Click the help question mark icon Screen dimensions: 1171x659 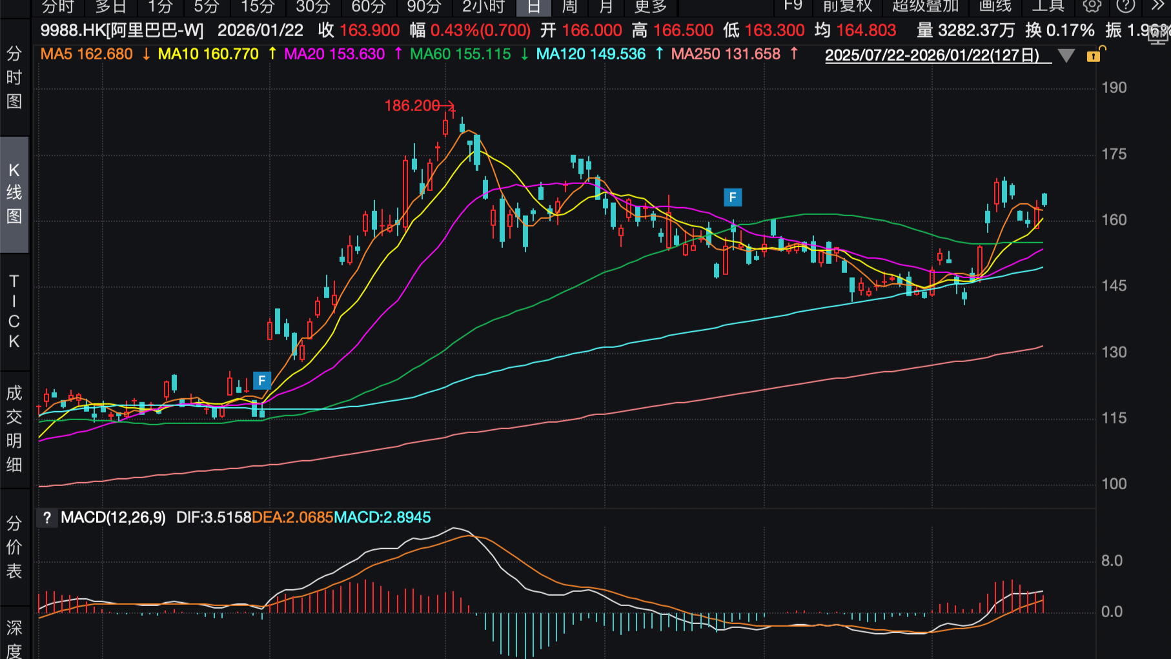point(1126,6)
